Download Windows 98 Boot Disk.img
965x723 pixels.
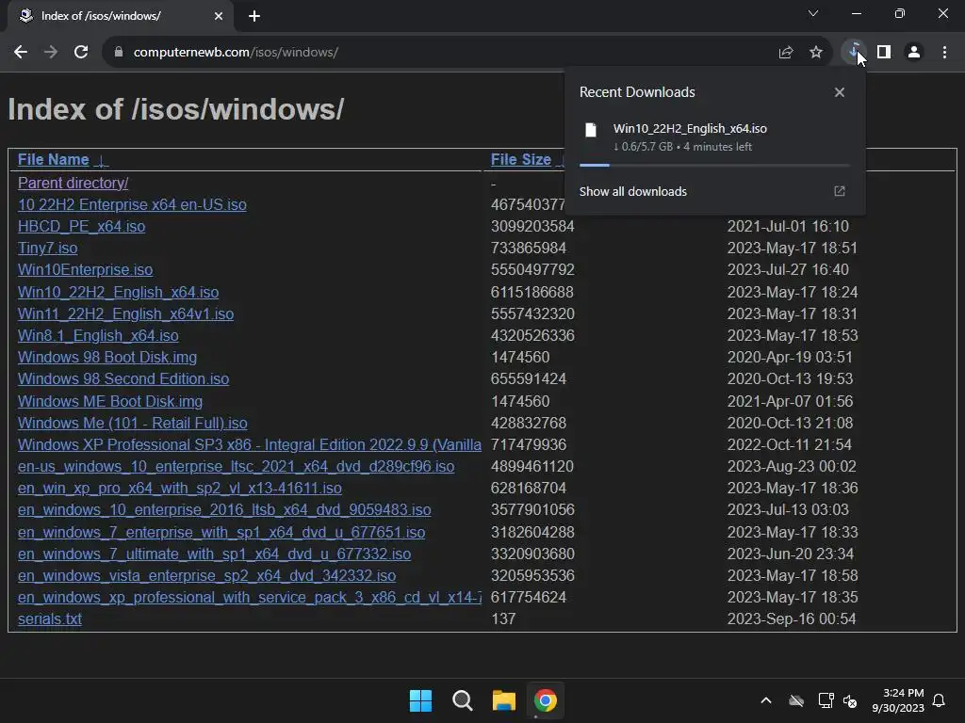coord(107,357)
